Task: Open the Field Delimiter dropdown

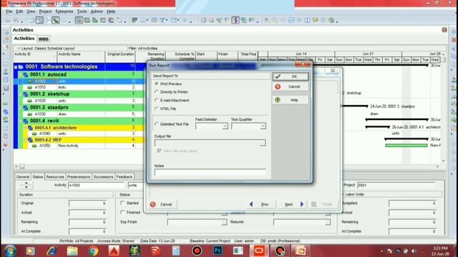Action: click(225, 126)
